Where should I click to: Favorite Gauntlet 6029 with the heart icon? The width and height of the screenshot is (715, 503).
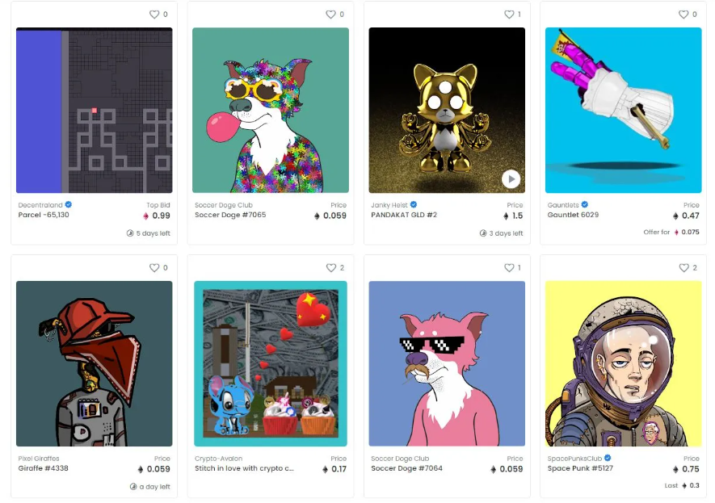tap(683, 15)
